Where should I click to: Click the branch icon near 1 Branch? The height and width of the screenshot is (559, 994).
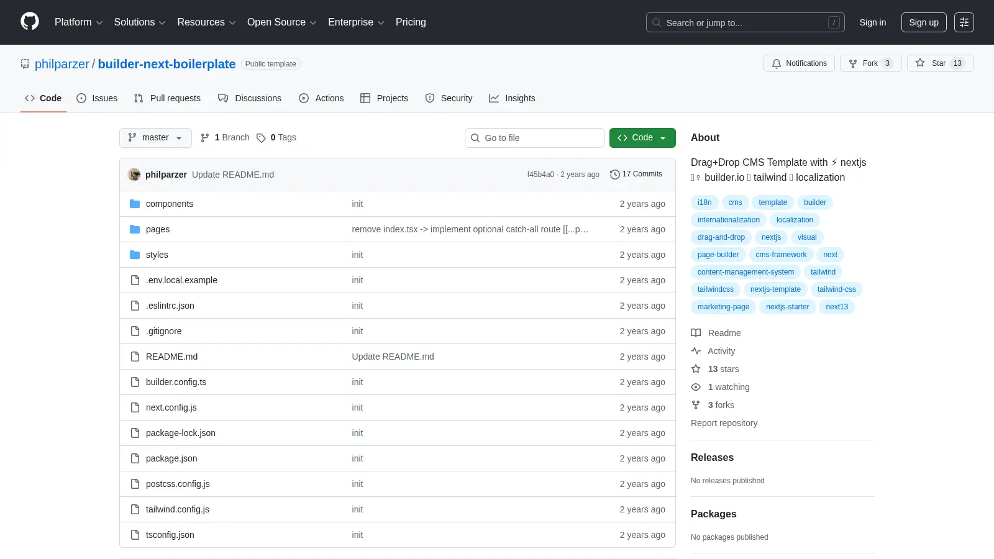coord(205,138)
